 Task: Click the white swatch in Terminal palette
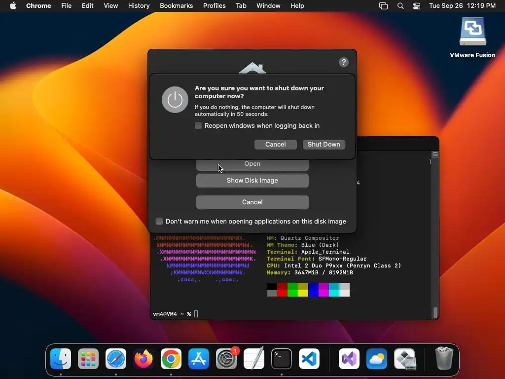pos(344,293)
